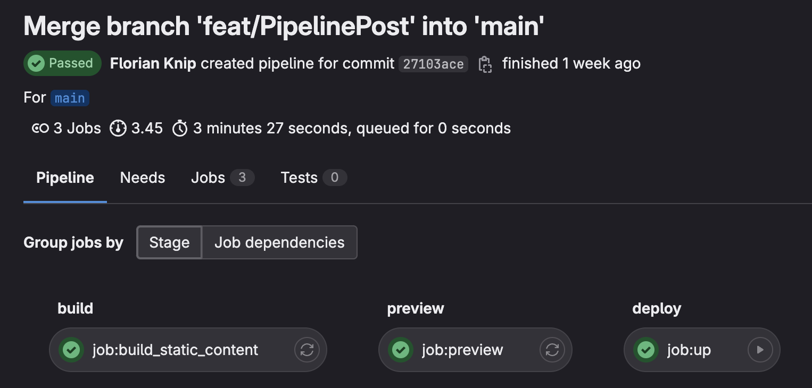Click the jobs count pipeline icon

(x=40, y=128)
